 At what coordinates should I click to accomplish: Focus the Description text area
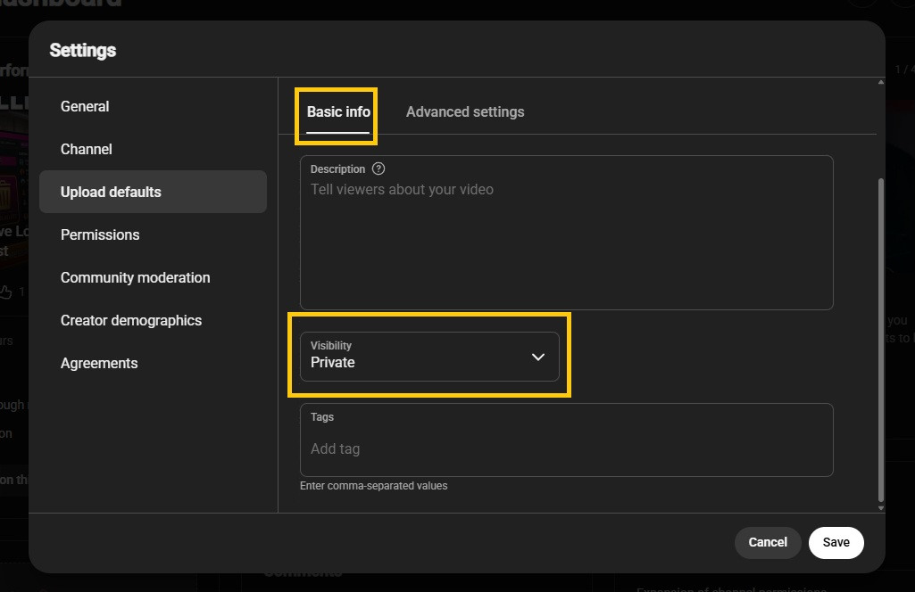click(566, 233)
